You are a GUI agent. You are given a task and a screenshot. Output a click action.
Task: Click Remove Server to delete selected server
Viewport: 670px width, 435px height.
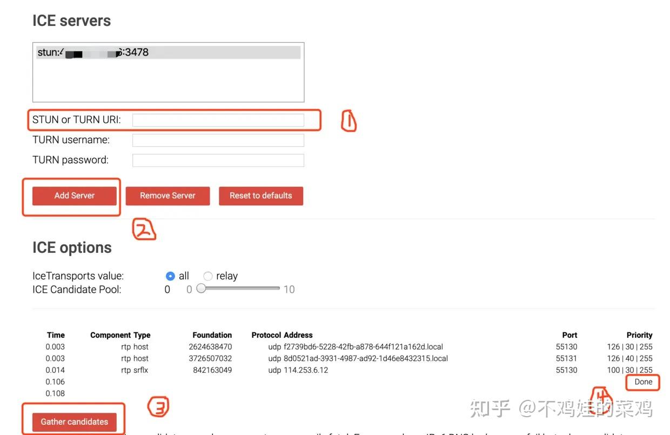point(167,196)
